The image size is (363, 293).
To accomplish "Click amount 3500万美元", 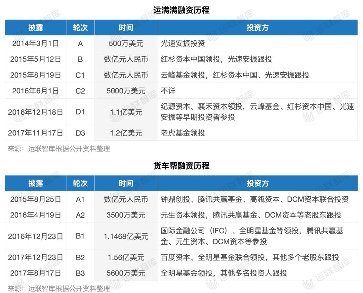I will point(126,215).
